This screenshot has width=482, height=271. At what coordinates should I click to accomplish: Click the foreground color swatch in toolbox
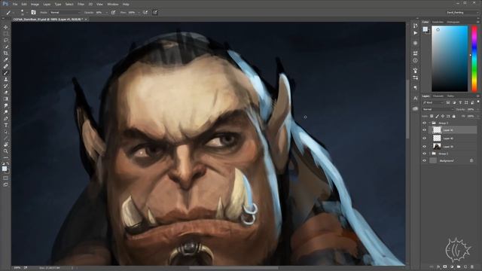5,169
